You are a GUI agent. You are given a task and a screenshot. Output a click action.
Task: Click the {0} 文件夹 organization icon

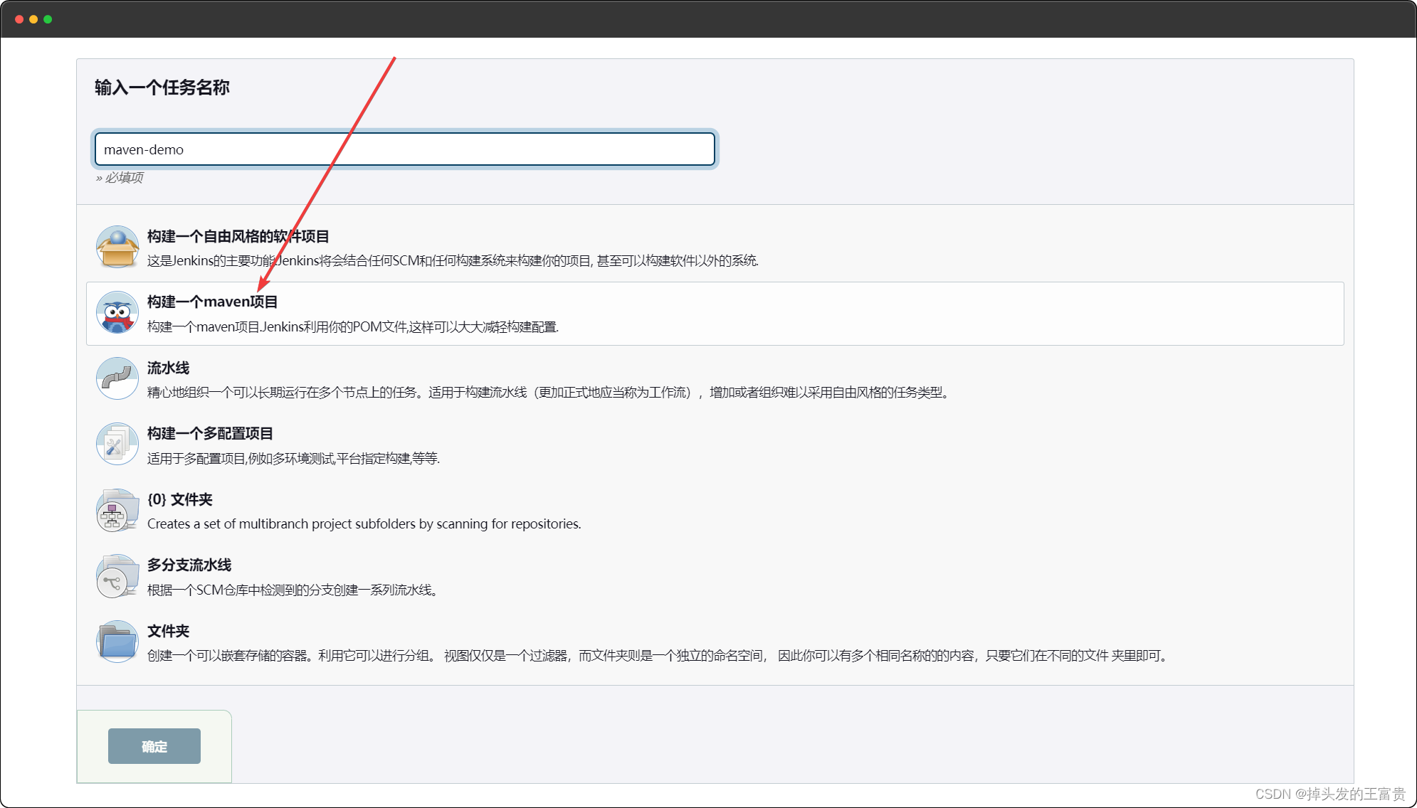pyautogui.click(x=117, y=510)
